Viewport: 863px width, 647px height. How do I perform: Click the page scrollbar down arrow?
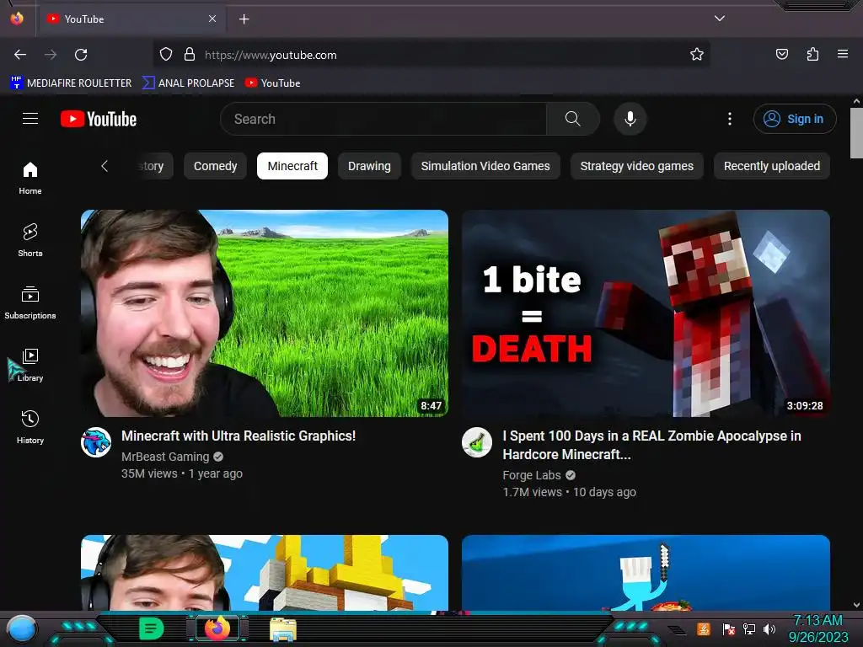tap(856, 605)
